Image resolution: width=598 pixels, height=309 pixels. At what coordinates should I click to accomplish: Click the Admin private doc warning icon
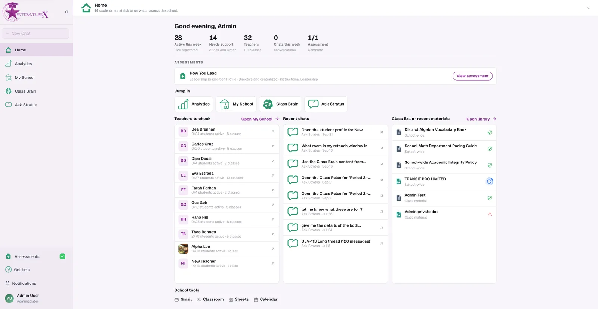[490, 215]
